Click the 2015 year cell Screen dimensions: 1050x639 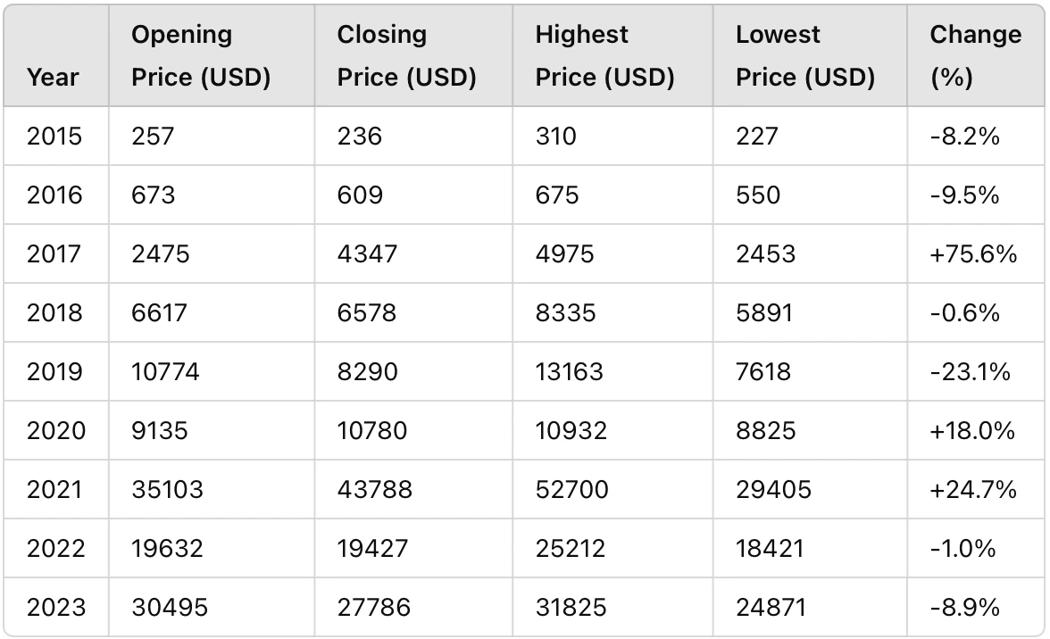pos(54,137)
